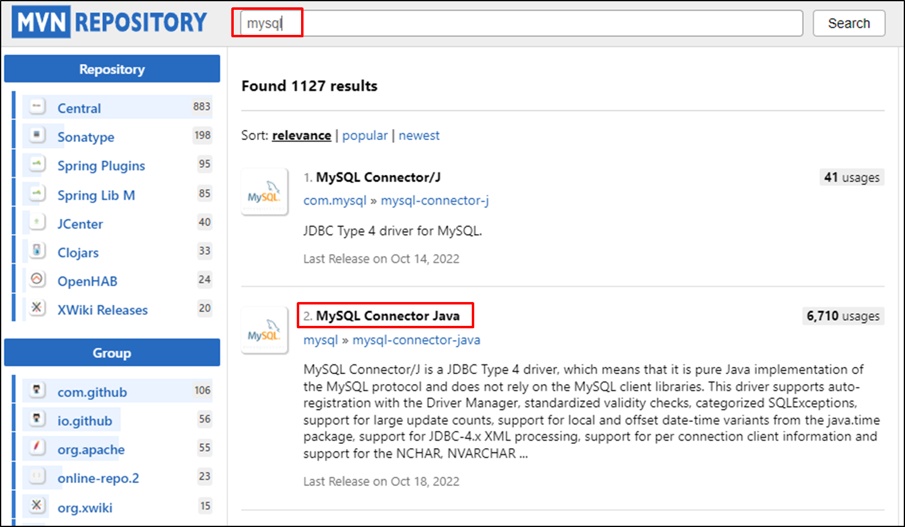Screen dimensions: 905x527
Task: Open the mysql group link
Action: (321, 340)
